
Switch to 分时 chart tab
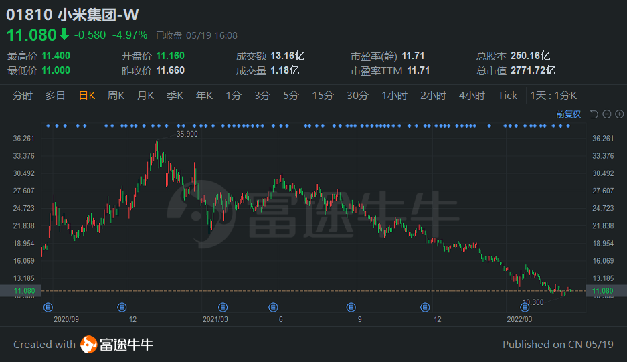(22, 96)
